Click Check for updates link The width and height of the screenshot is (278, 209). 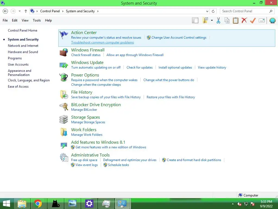click(x=140, y=67)
